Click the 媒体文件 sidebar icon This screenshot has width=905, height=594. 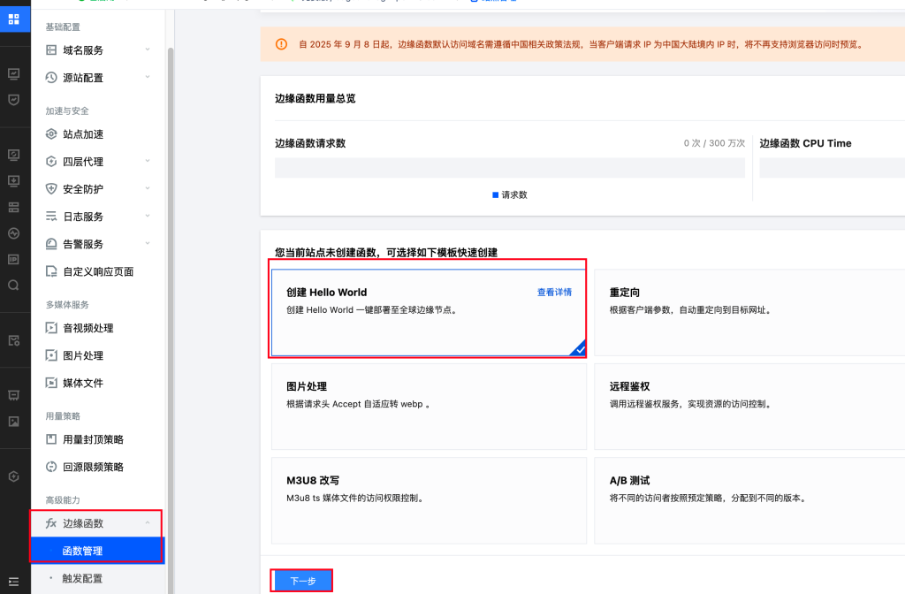point(51,383)
